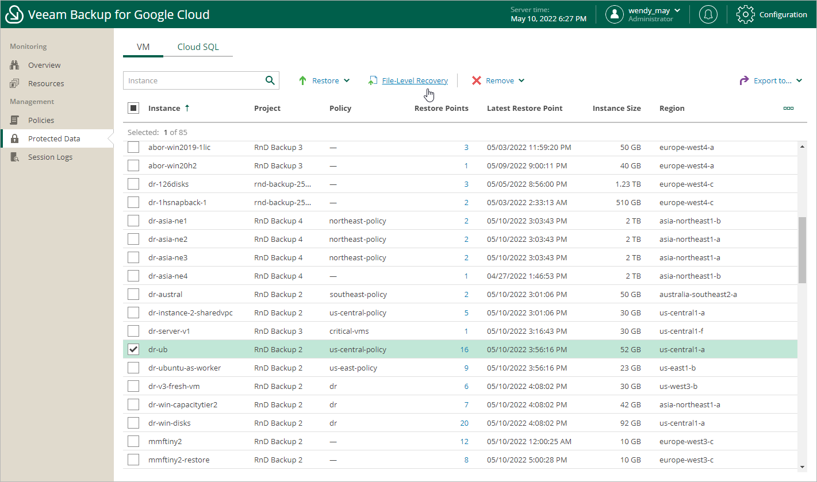Click the wendy_may user avatar icon
This screenshot has height=482, width=817.
click(x=615, y=14)
